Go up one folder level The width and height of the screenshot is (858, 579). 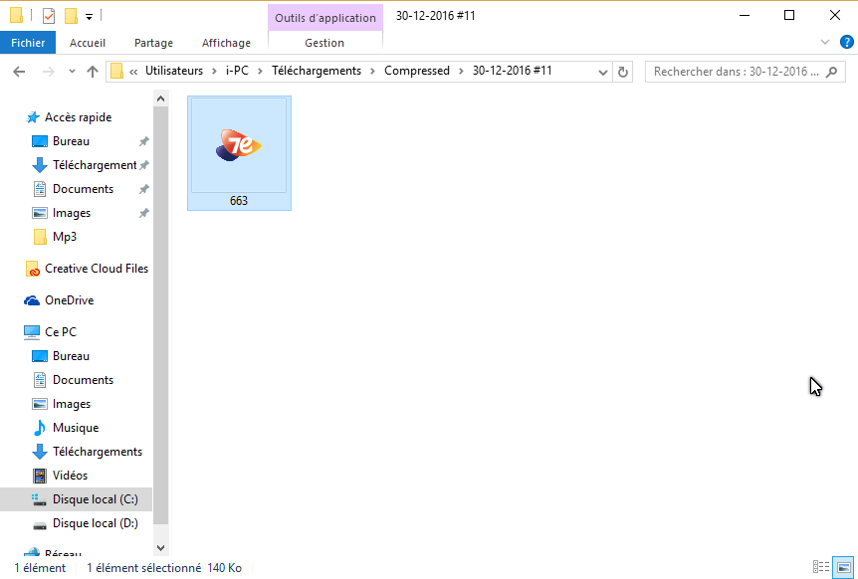pos(93,72)
